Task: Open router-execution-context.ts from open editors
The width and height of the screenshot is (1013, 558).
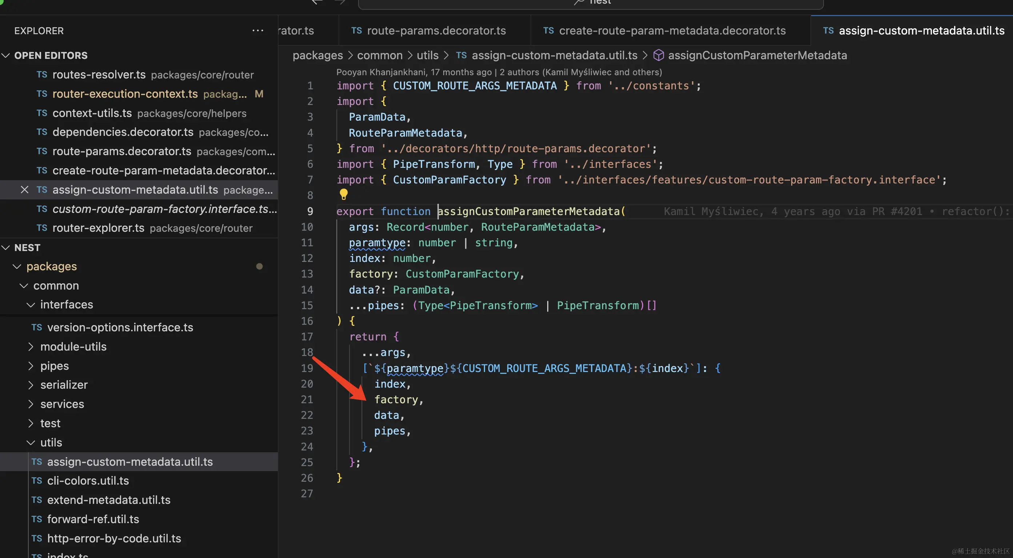Action: pyautogui.click(x=125, y=94)
